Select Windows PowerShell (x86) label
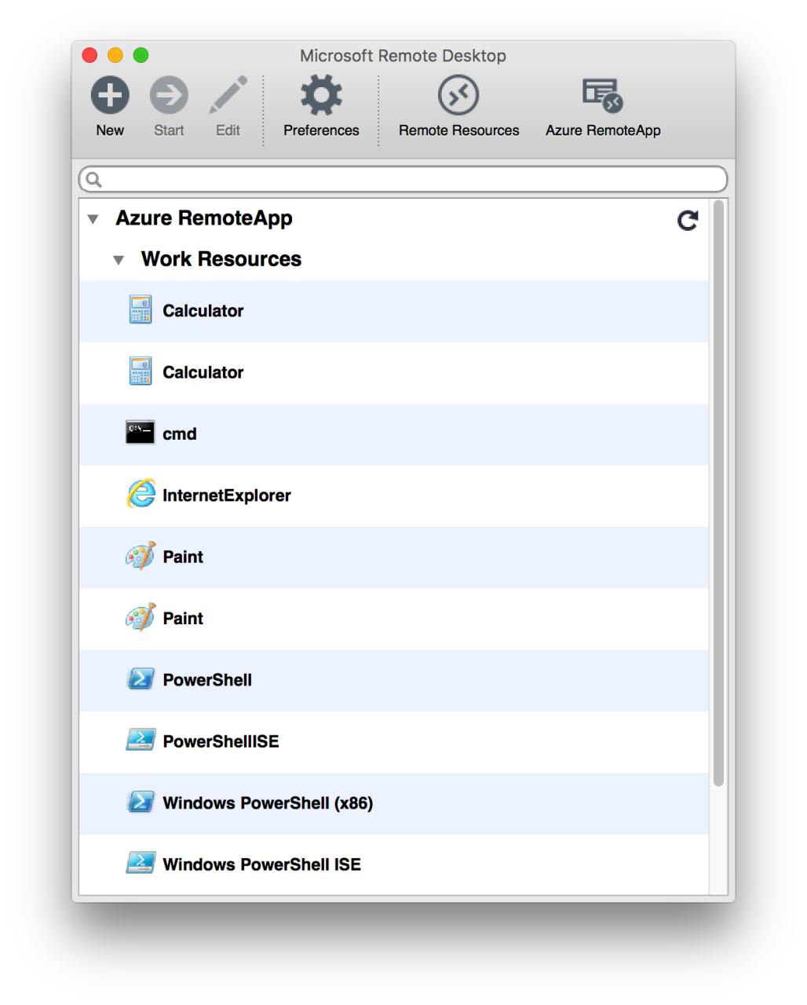Viewport: 807px width, 1005px height. 268,803
